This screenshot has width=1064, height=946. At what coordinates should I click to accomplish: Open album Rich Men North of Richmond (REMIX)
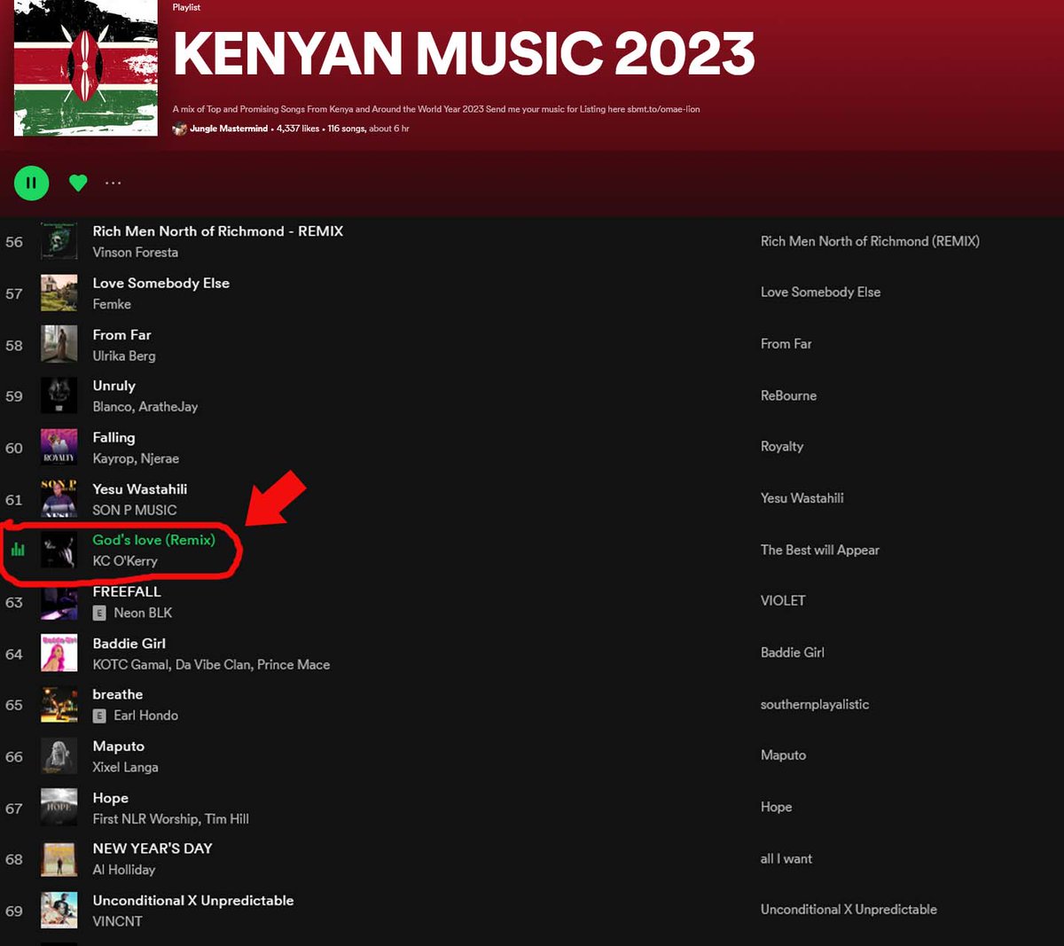(870, 241)
